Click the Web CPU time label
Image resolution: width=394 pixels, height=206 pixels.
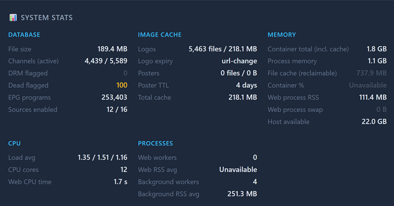[30, 181]
